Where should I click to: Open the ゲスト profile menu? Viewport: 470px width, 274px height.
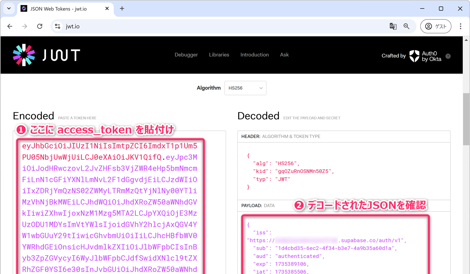(x=436, y=26)
